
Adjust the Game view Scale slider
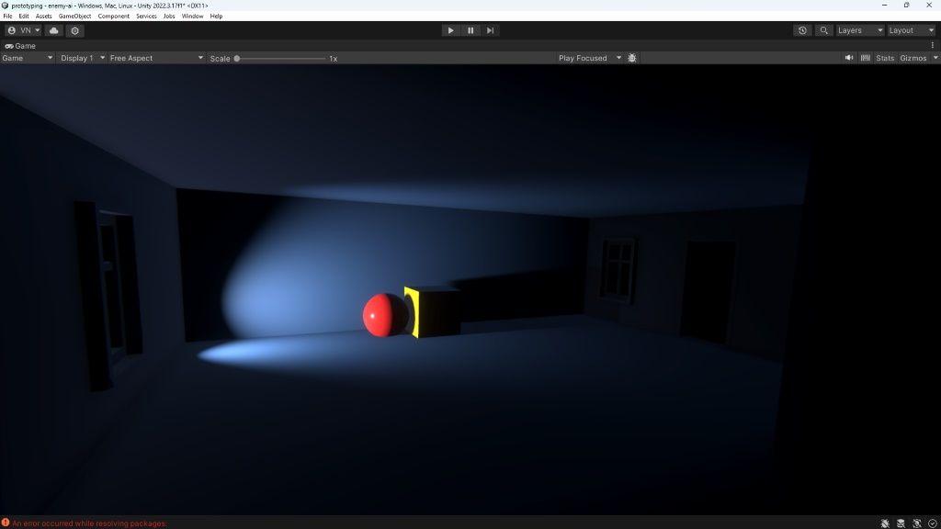pyautogui.click(x=237, y=58)
